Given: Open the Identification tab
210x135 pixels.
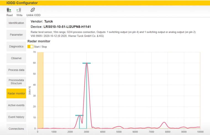Looking at the screenshot, I should click(16, 23).
